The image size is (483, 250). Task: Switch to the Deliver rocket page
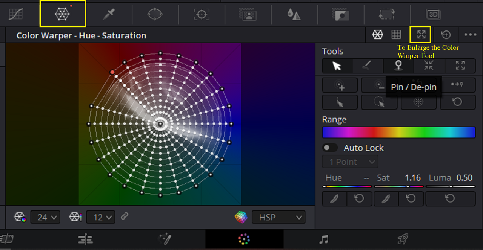click(x=403, y=239)
